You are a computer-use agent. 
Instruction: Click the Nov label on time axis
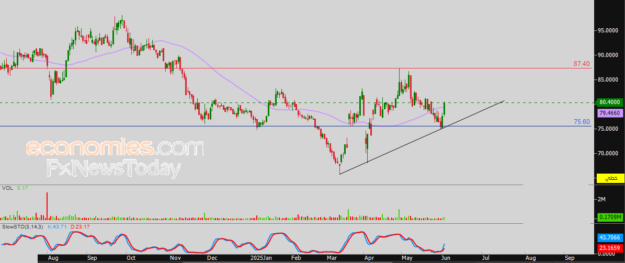[175, 258]
